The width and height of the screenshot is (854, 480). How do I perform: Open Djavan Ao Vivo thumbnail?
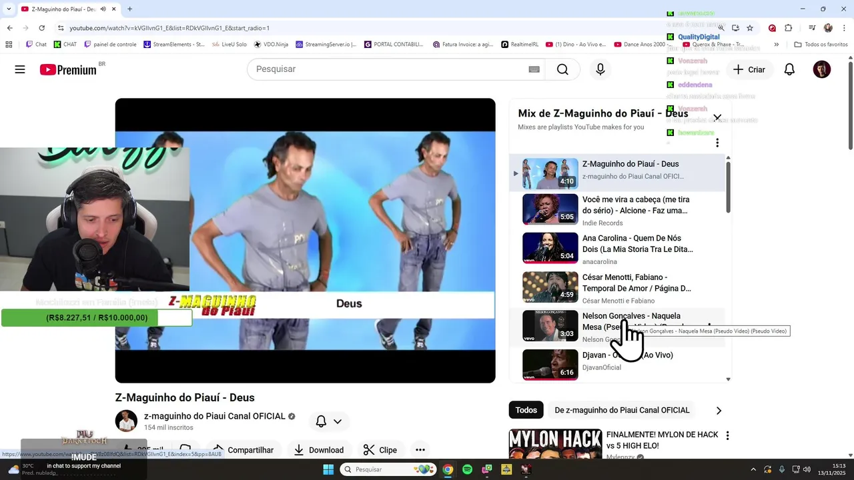pos(550,364)
